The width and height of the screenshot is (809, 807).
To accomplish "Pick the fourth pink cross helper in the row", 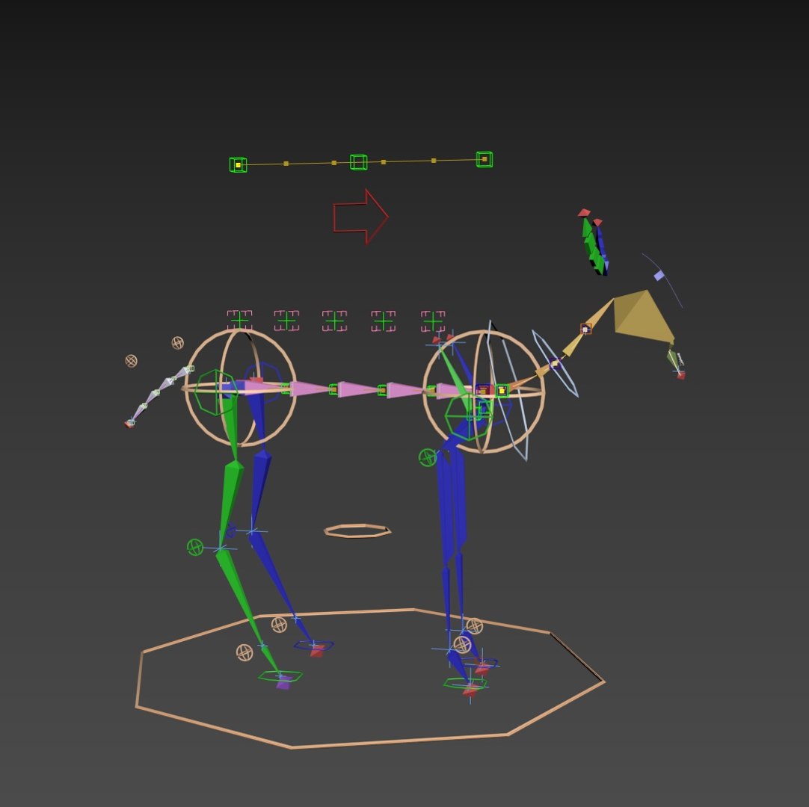I will [384, 321].
